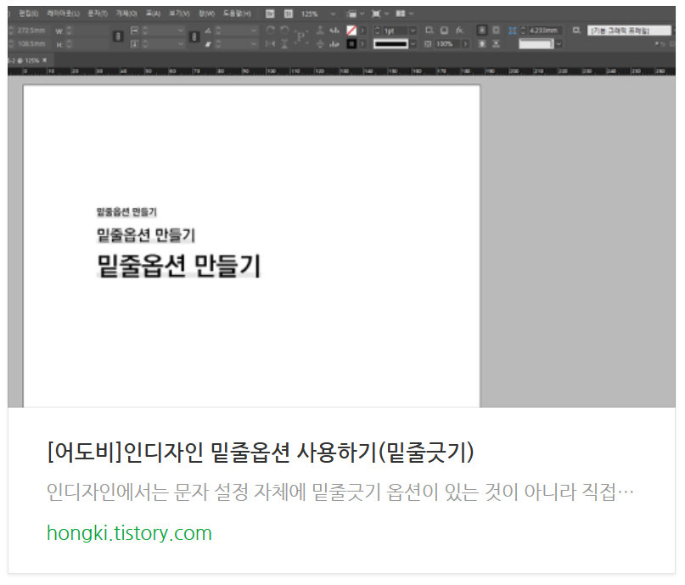Toggle wrap around object shape

482,43
